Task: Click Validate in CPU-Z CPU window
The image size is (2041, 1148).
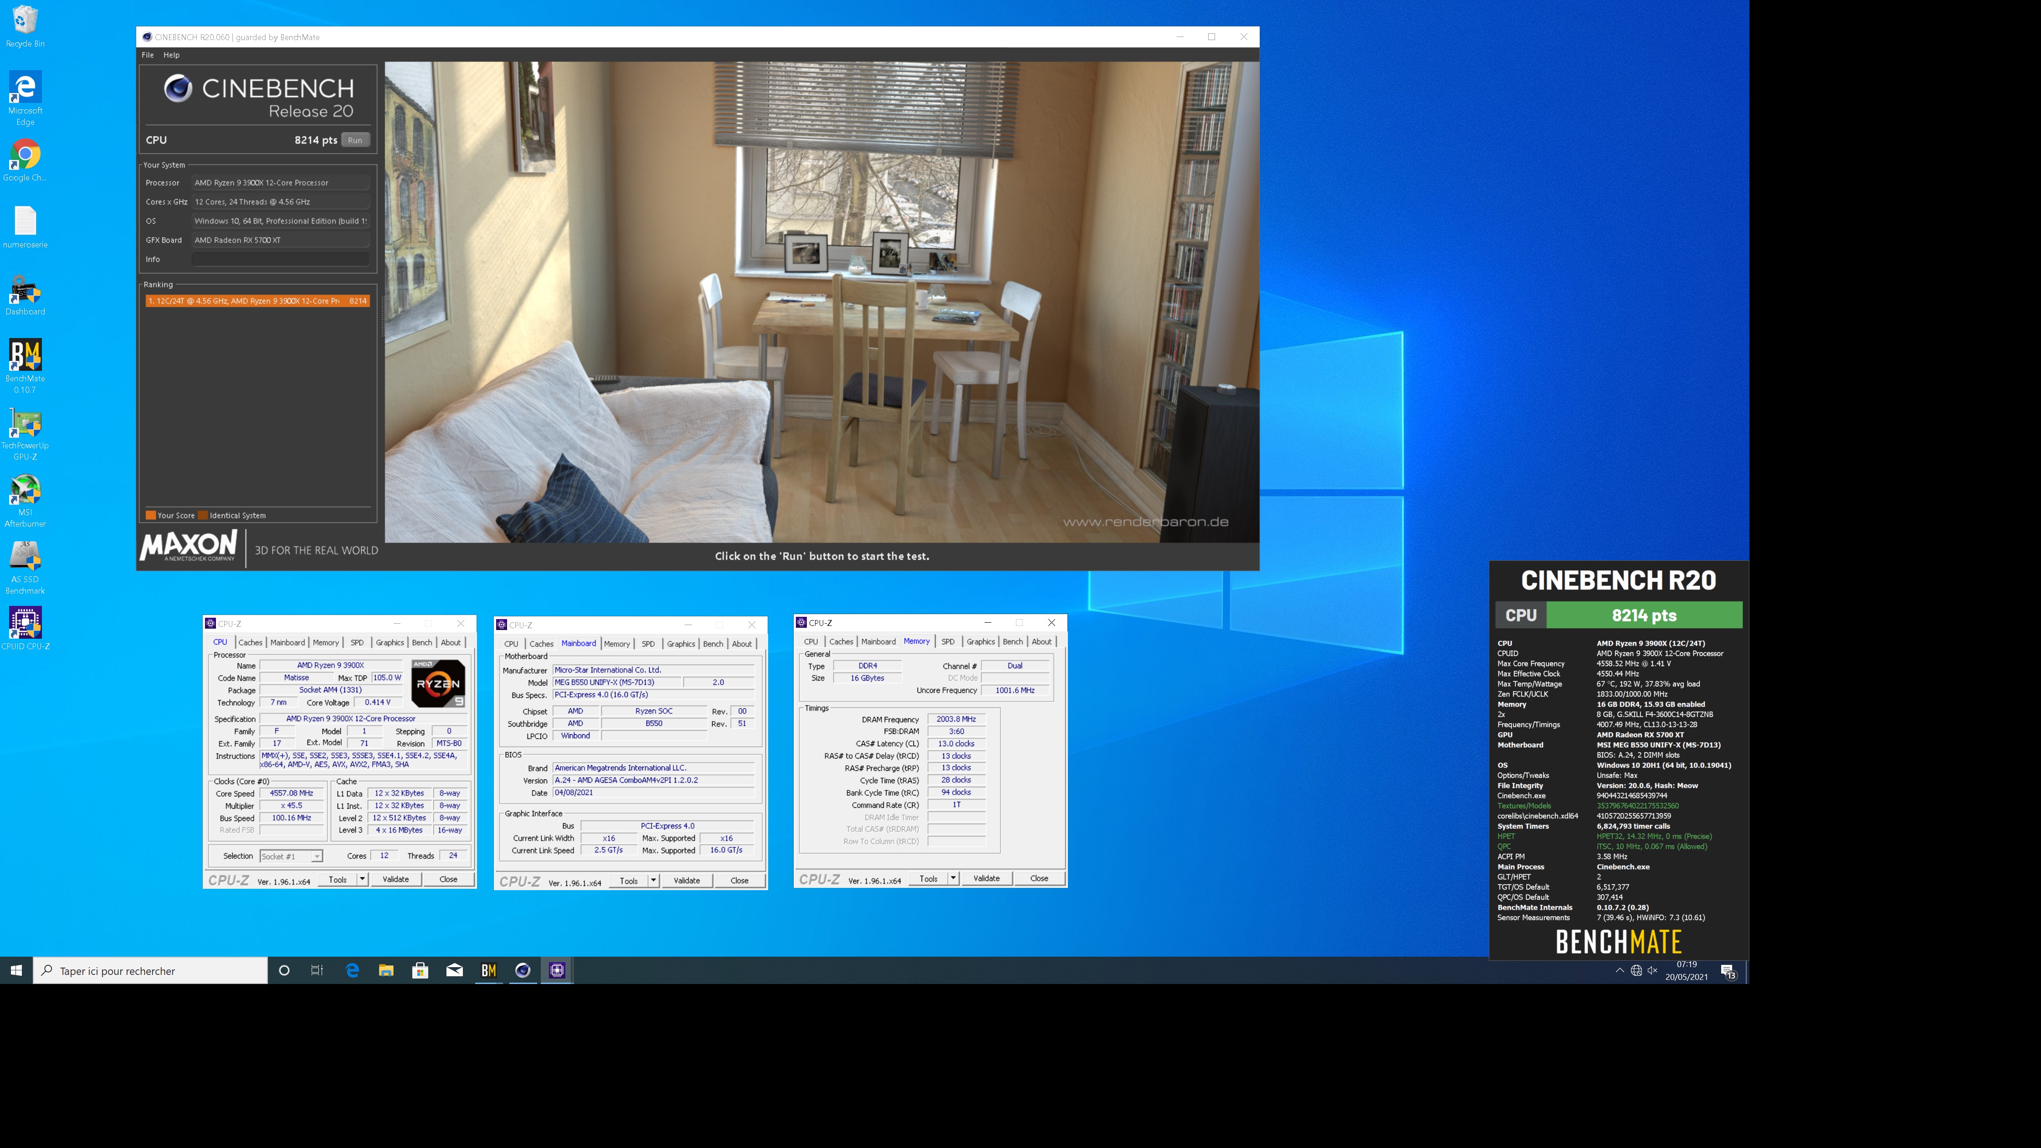Action: [x=395, y=879]
